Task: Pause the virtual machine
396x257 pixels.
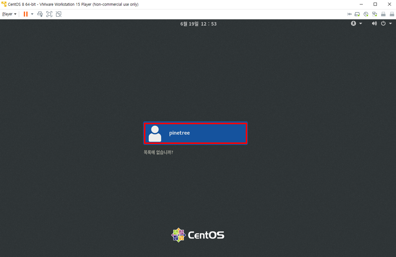Action: [x=25, y=14]
